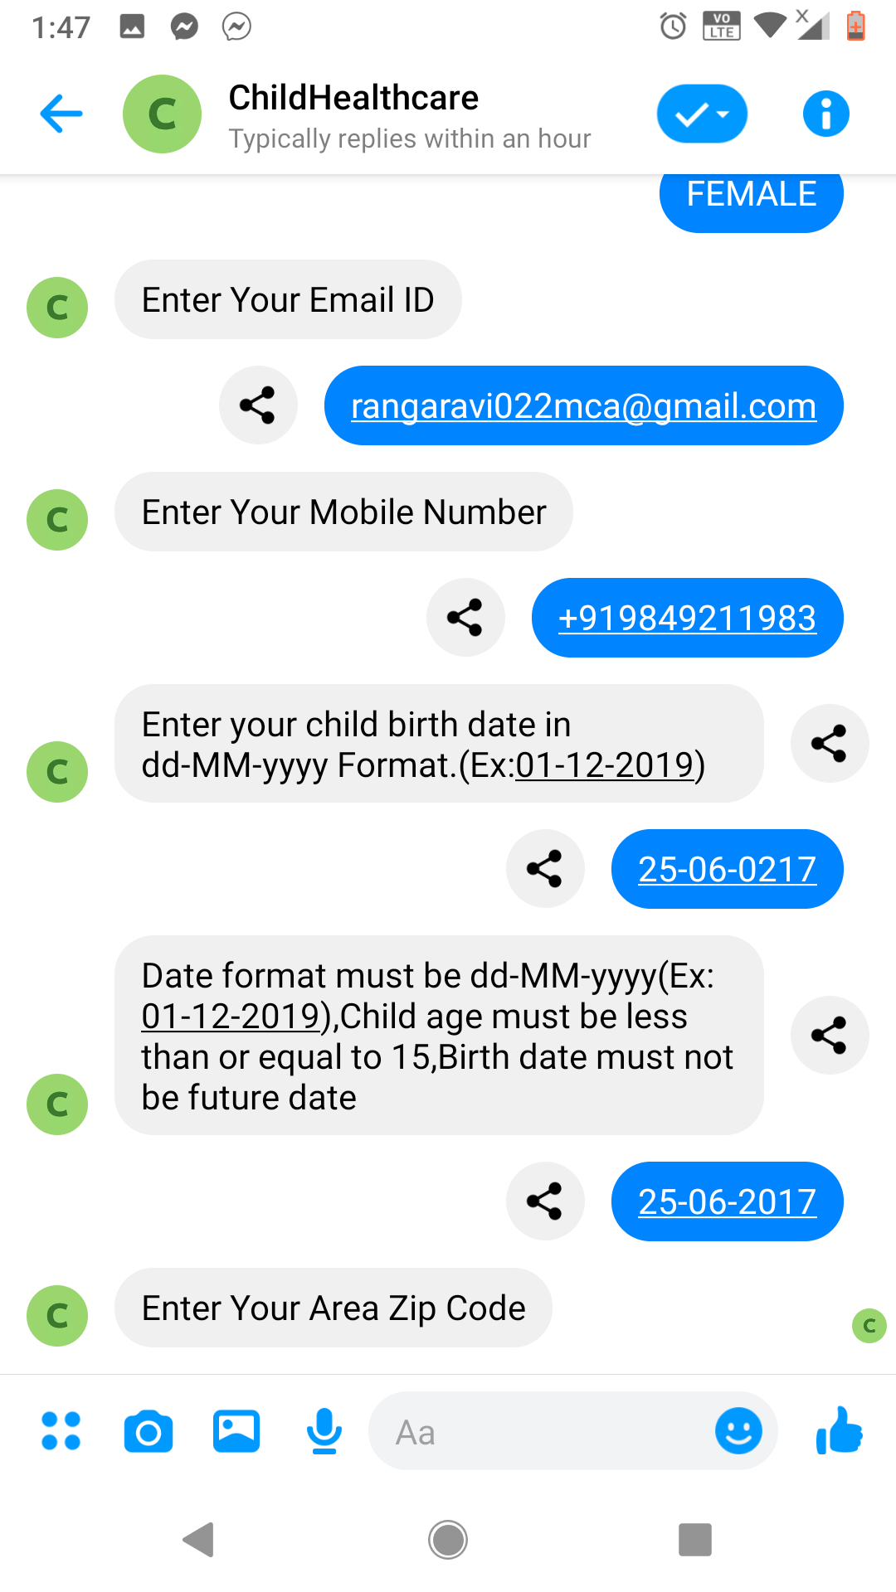The width and height of the screenshot is (896, 1592).
Task: Expand the checkmark dropdown in header
Action: [702, 114]
